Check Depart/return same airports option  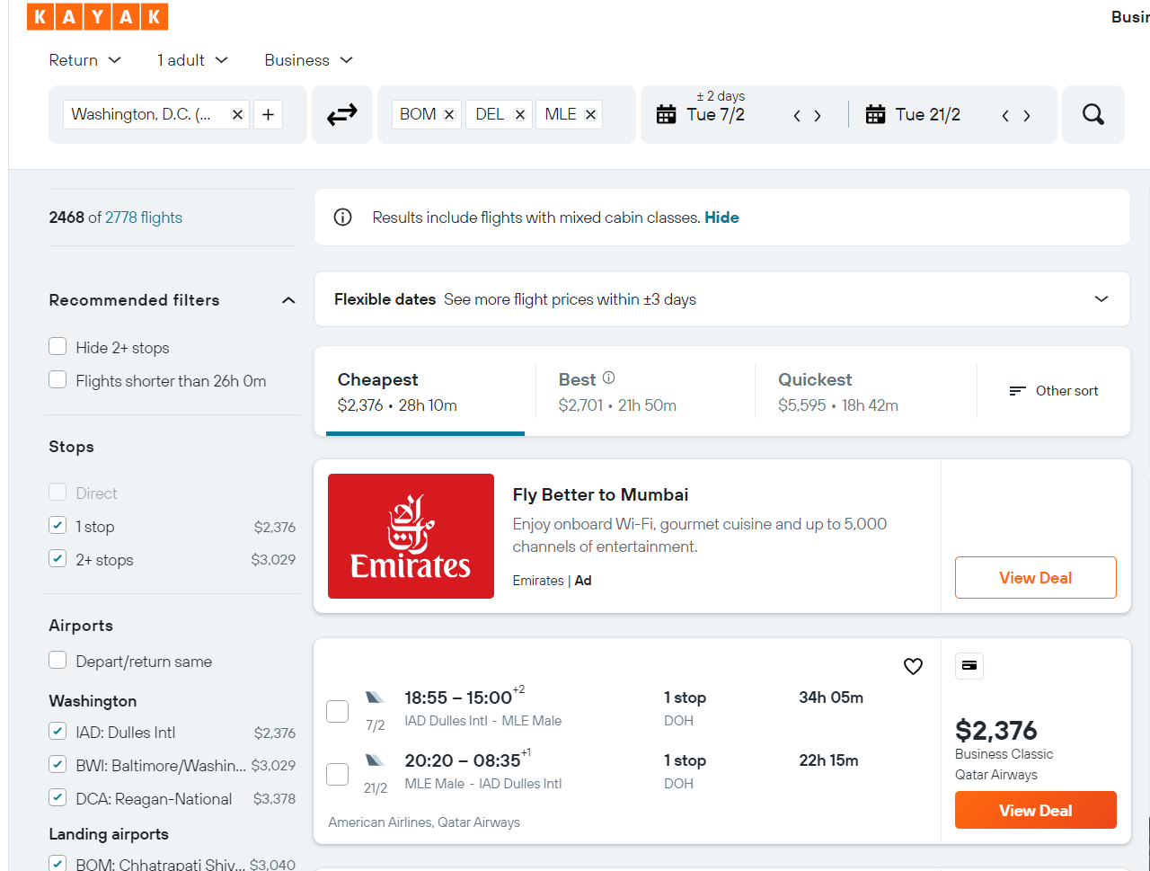[x=57, y=661]
